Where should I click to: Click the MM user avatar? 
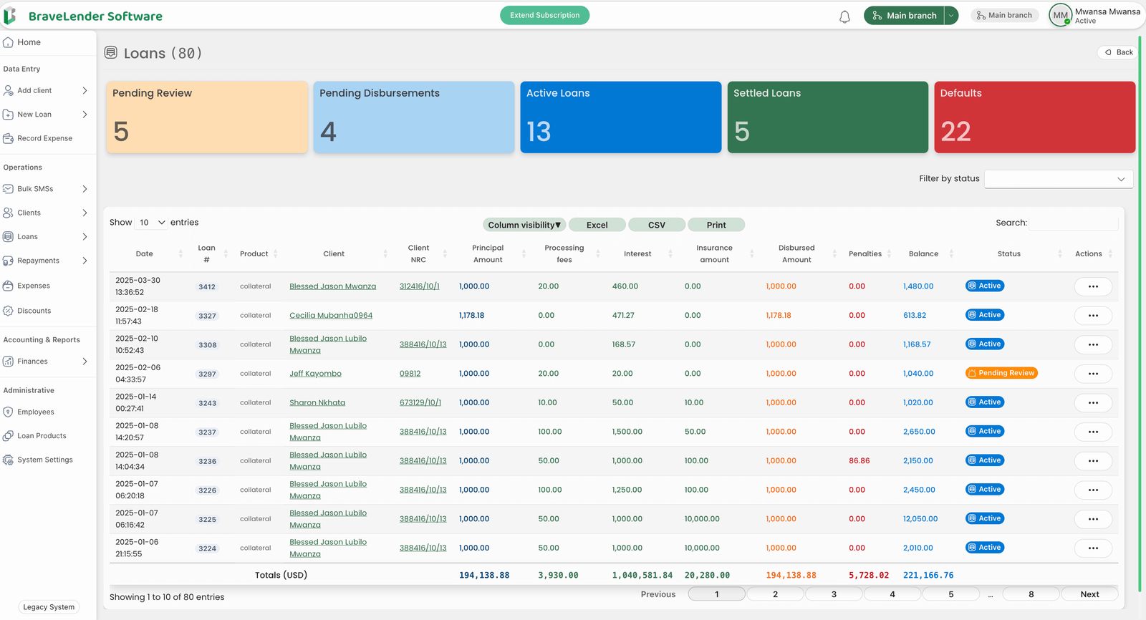click(1060, 15)
